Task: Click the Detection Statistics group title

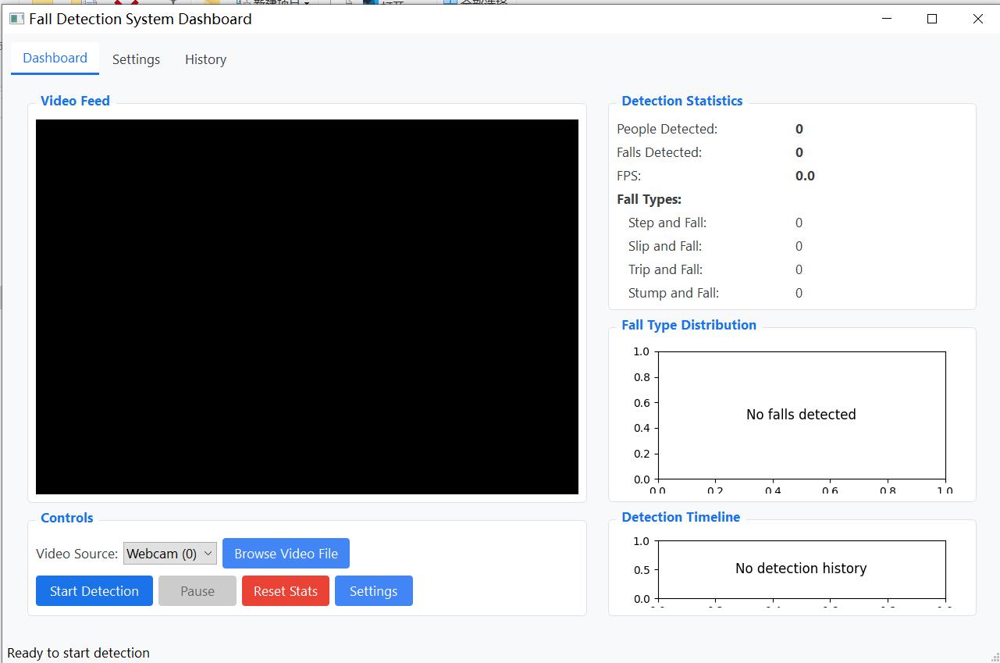Action: tap(682, 101)
